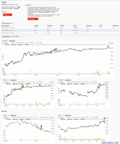The height and width of the screenshot is (144, 120).
Task: Open hamaha.net link on 1-minute COF chart
Action: (x=111, y=43)
